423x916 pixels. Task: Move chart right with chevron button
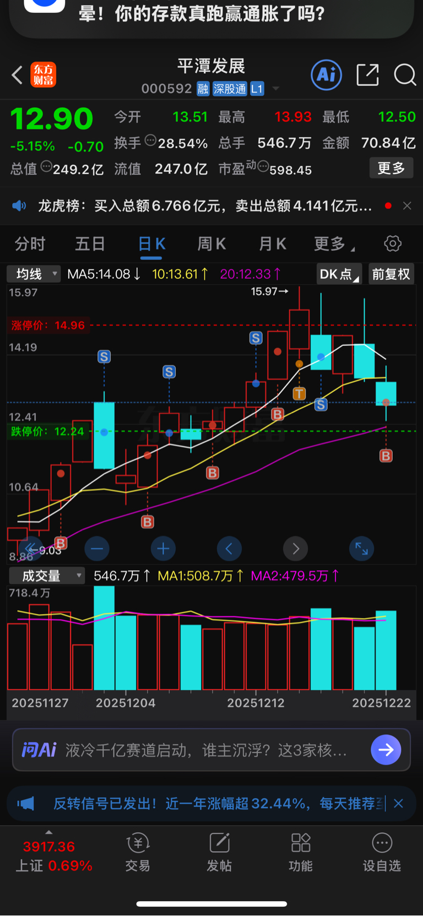[295, 549]
